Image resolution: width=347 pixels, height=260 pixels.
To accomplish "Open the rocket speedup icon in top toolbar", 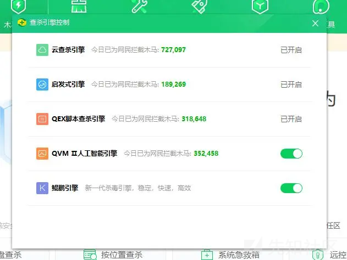I will [200, 6].
